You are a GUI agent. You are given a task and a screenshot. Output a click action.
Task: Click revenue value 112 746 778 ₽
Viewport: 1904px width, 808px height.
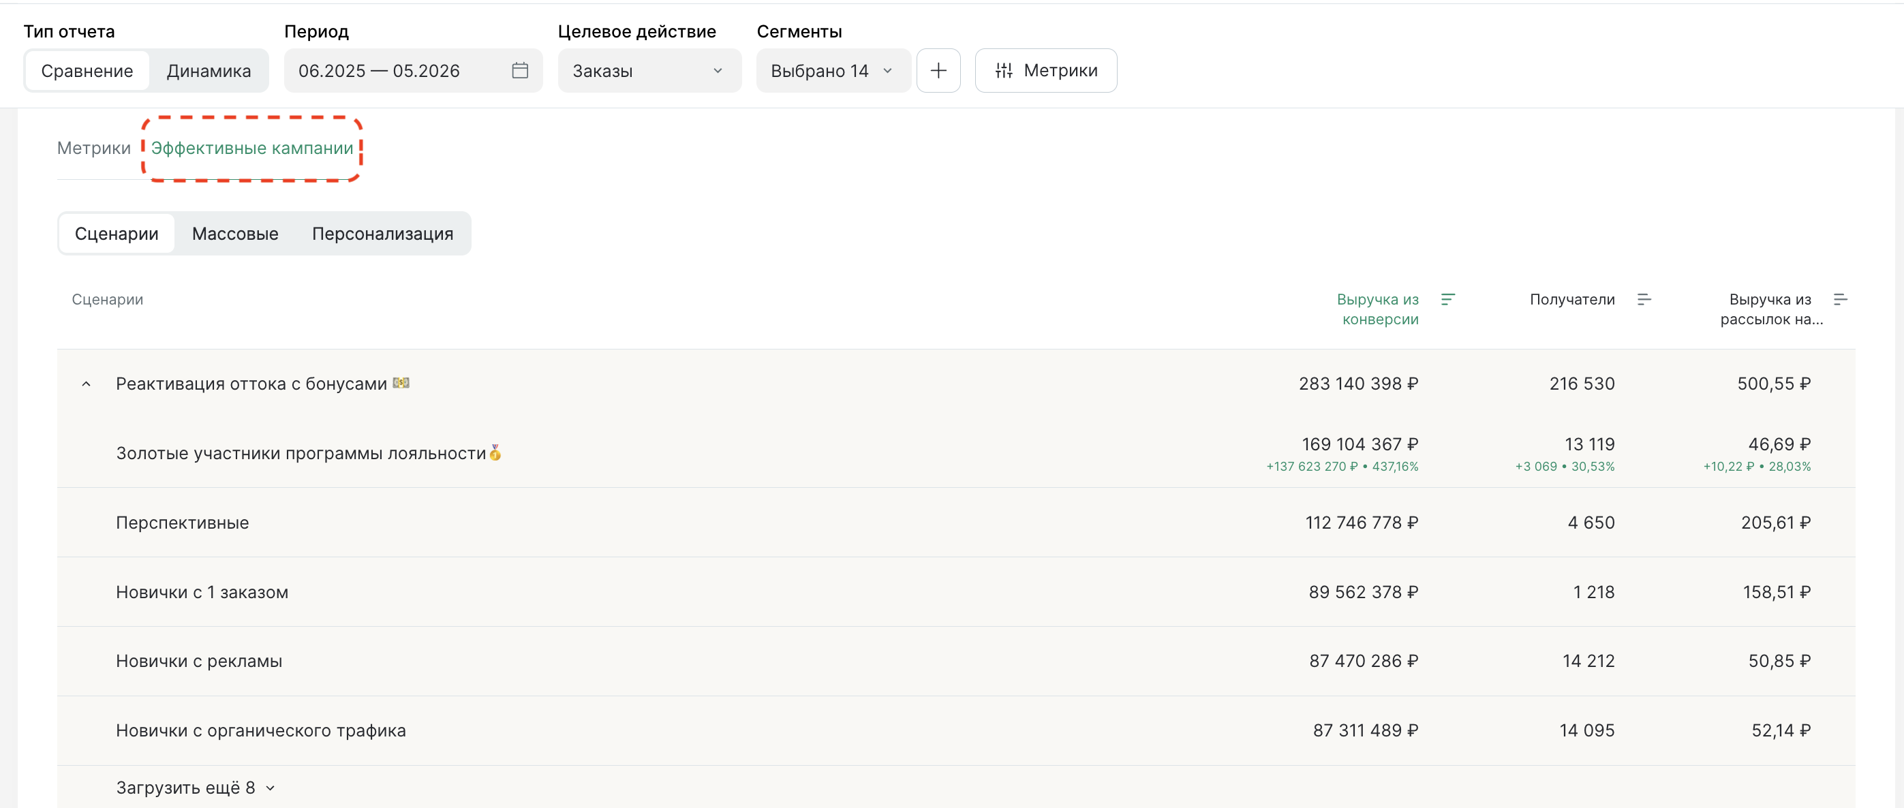point(1362,523)
